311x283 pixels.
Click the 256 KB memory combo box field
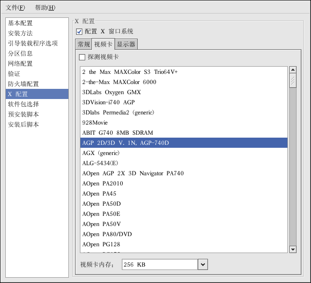tap(159, 265)
